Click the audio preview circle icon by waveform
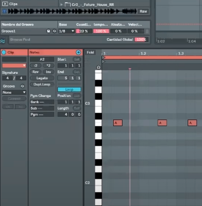 [4, 12]
